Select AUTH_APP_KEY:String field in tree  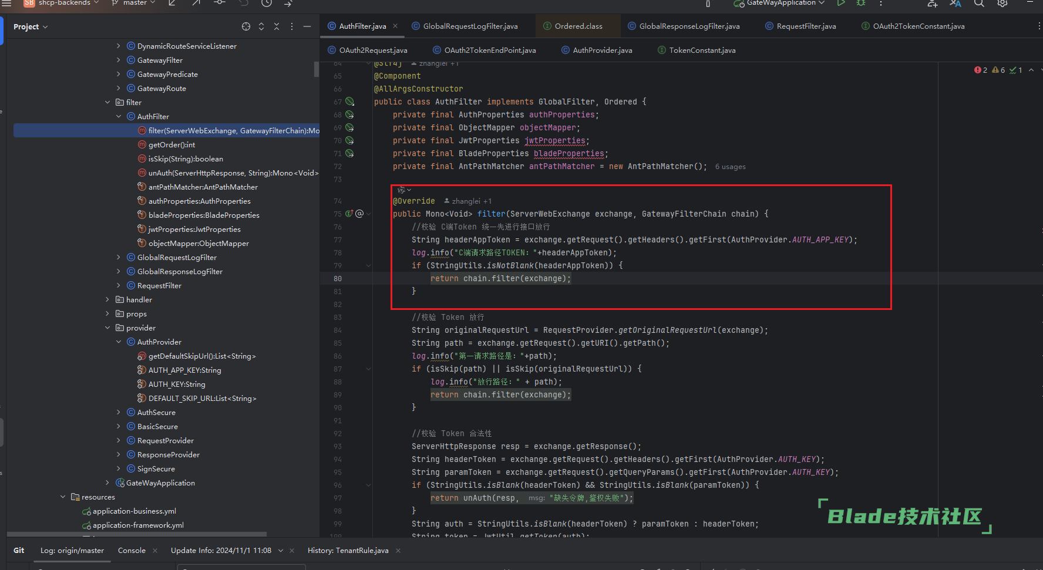coord(184,370)
